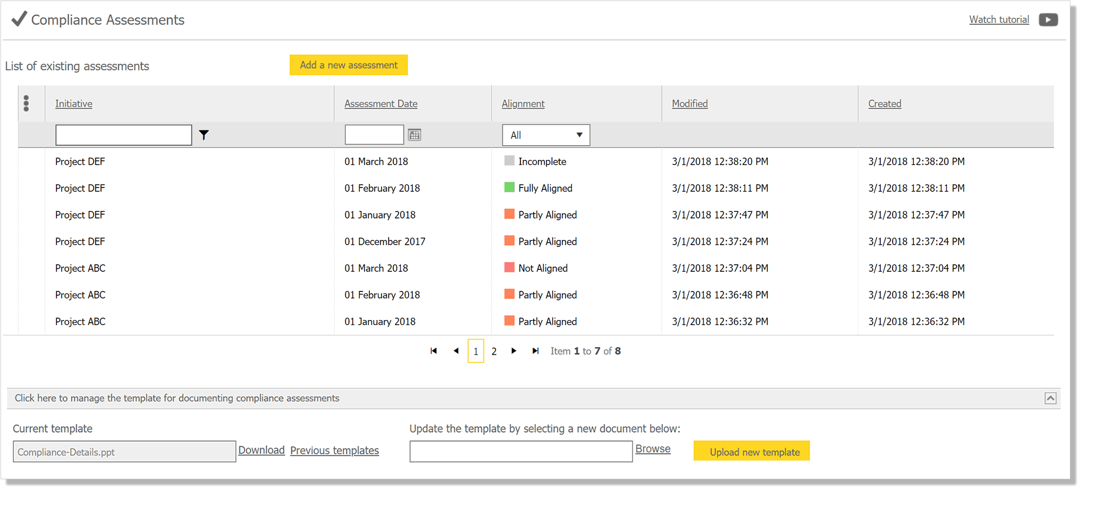Sort by Modified column header
Screen dimensions: 1096x512
coord(690,103)
